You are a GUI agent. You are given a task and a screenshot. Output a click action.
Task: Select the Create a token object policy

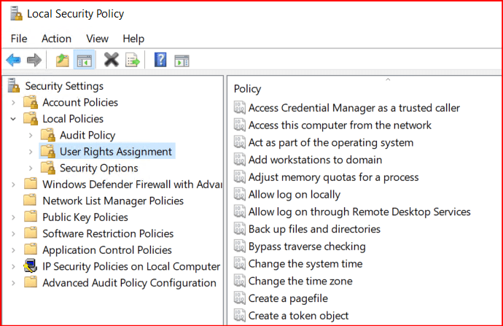[298, 316]
